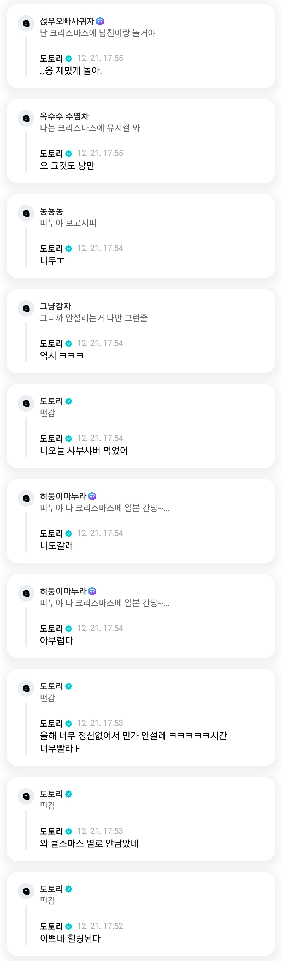Open the reply "나오늘 샤부샤버 먹었어"

84,450
